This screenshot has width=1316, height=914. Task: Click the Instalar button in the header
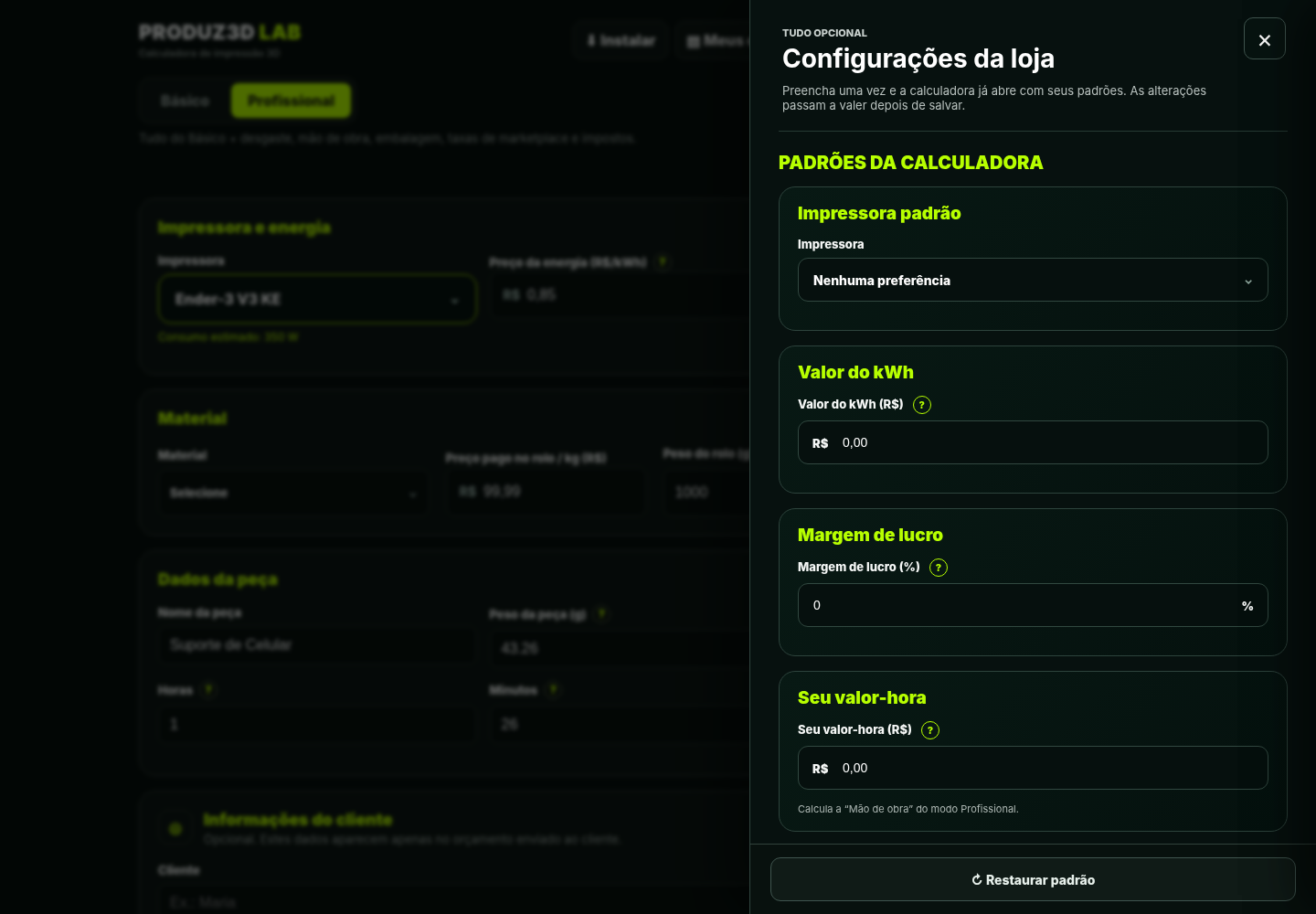point(621,40)
